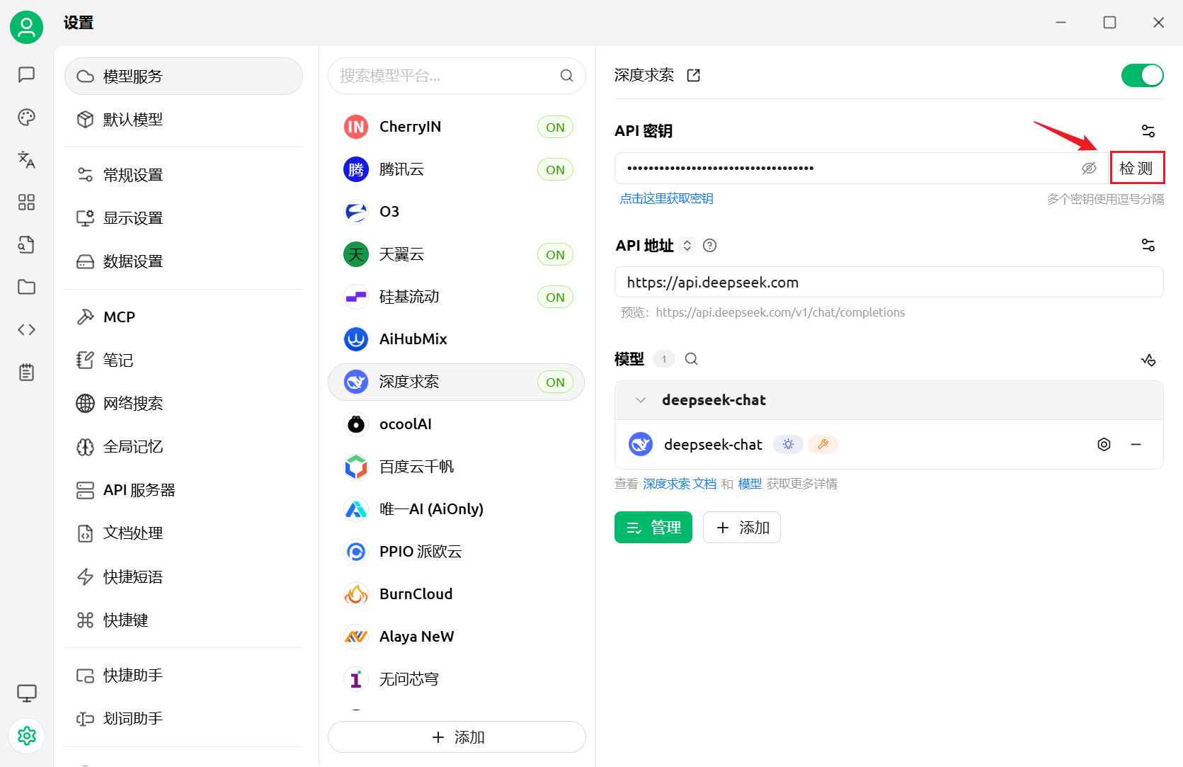Follow the 点击这里获取密钥 link

(x=666, y=198)
